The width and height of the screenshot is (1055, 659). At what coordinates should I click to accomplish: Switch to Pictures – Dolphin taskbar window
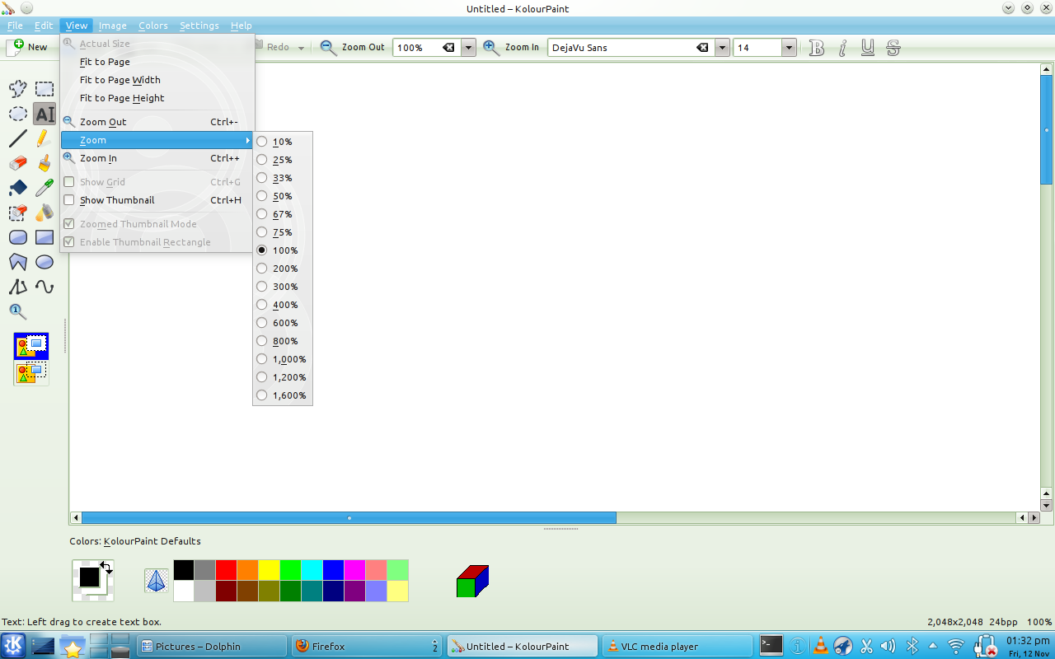click(x=211, y=647)
